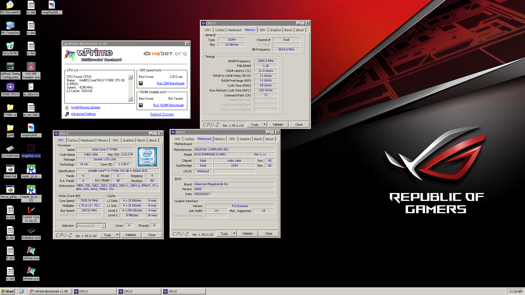Launch TurboV Core V1.00.37 icon
The image size is (525, 295).
(31, 214)
